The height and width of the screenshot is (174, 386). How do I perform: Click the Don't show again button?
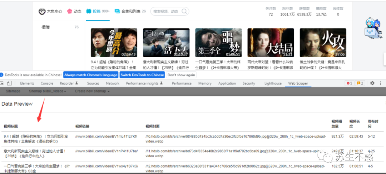181,75
